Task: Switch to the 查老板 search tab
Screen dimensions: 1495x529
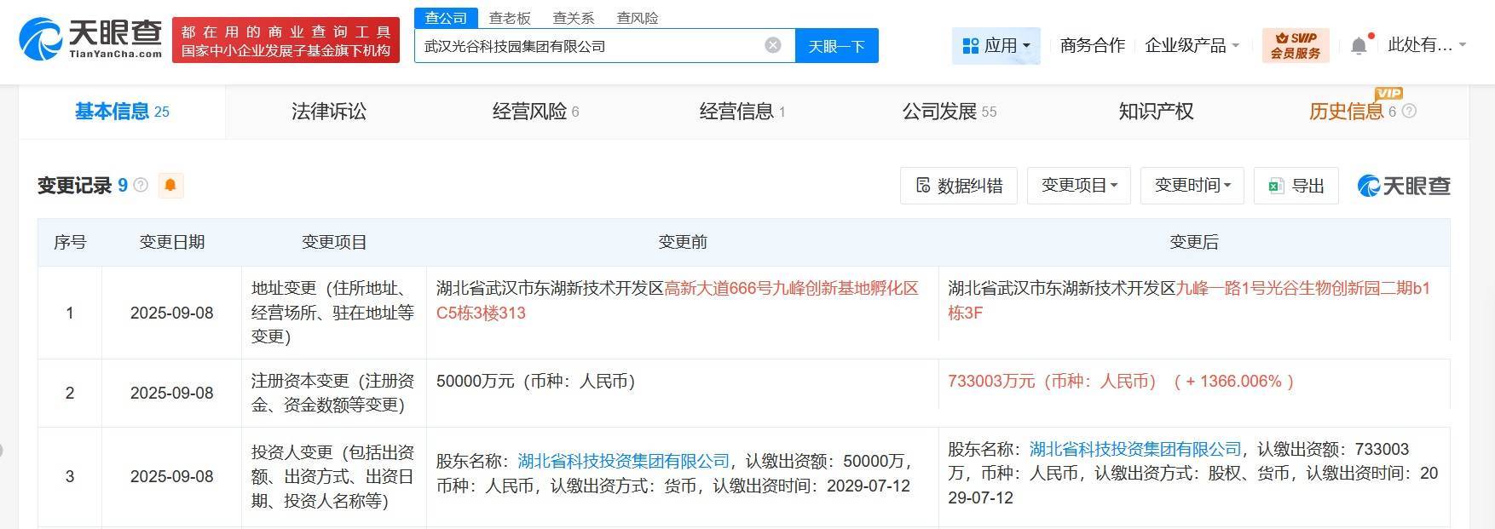Action: pyautogui.click(x=510, y=18)
